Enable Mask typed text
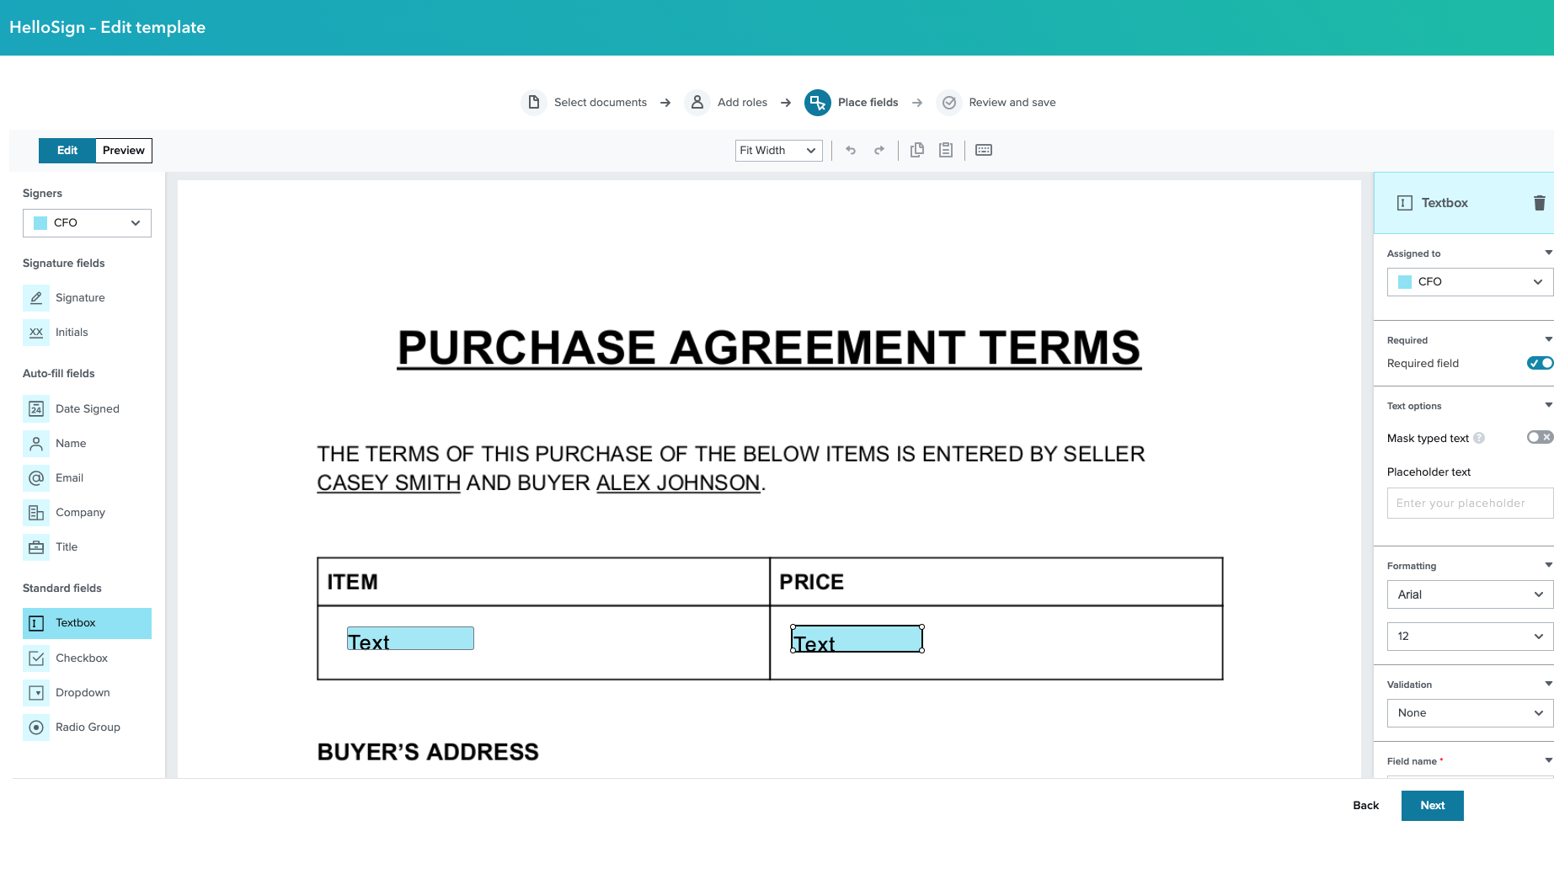This screenshot has height=874, width=1554. coord(1540,437)
